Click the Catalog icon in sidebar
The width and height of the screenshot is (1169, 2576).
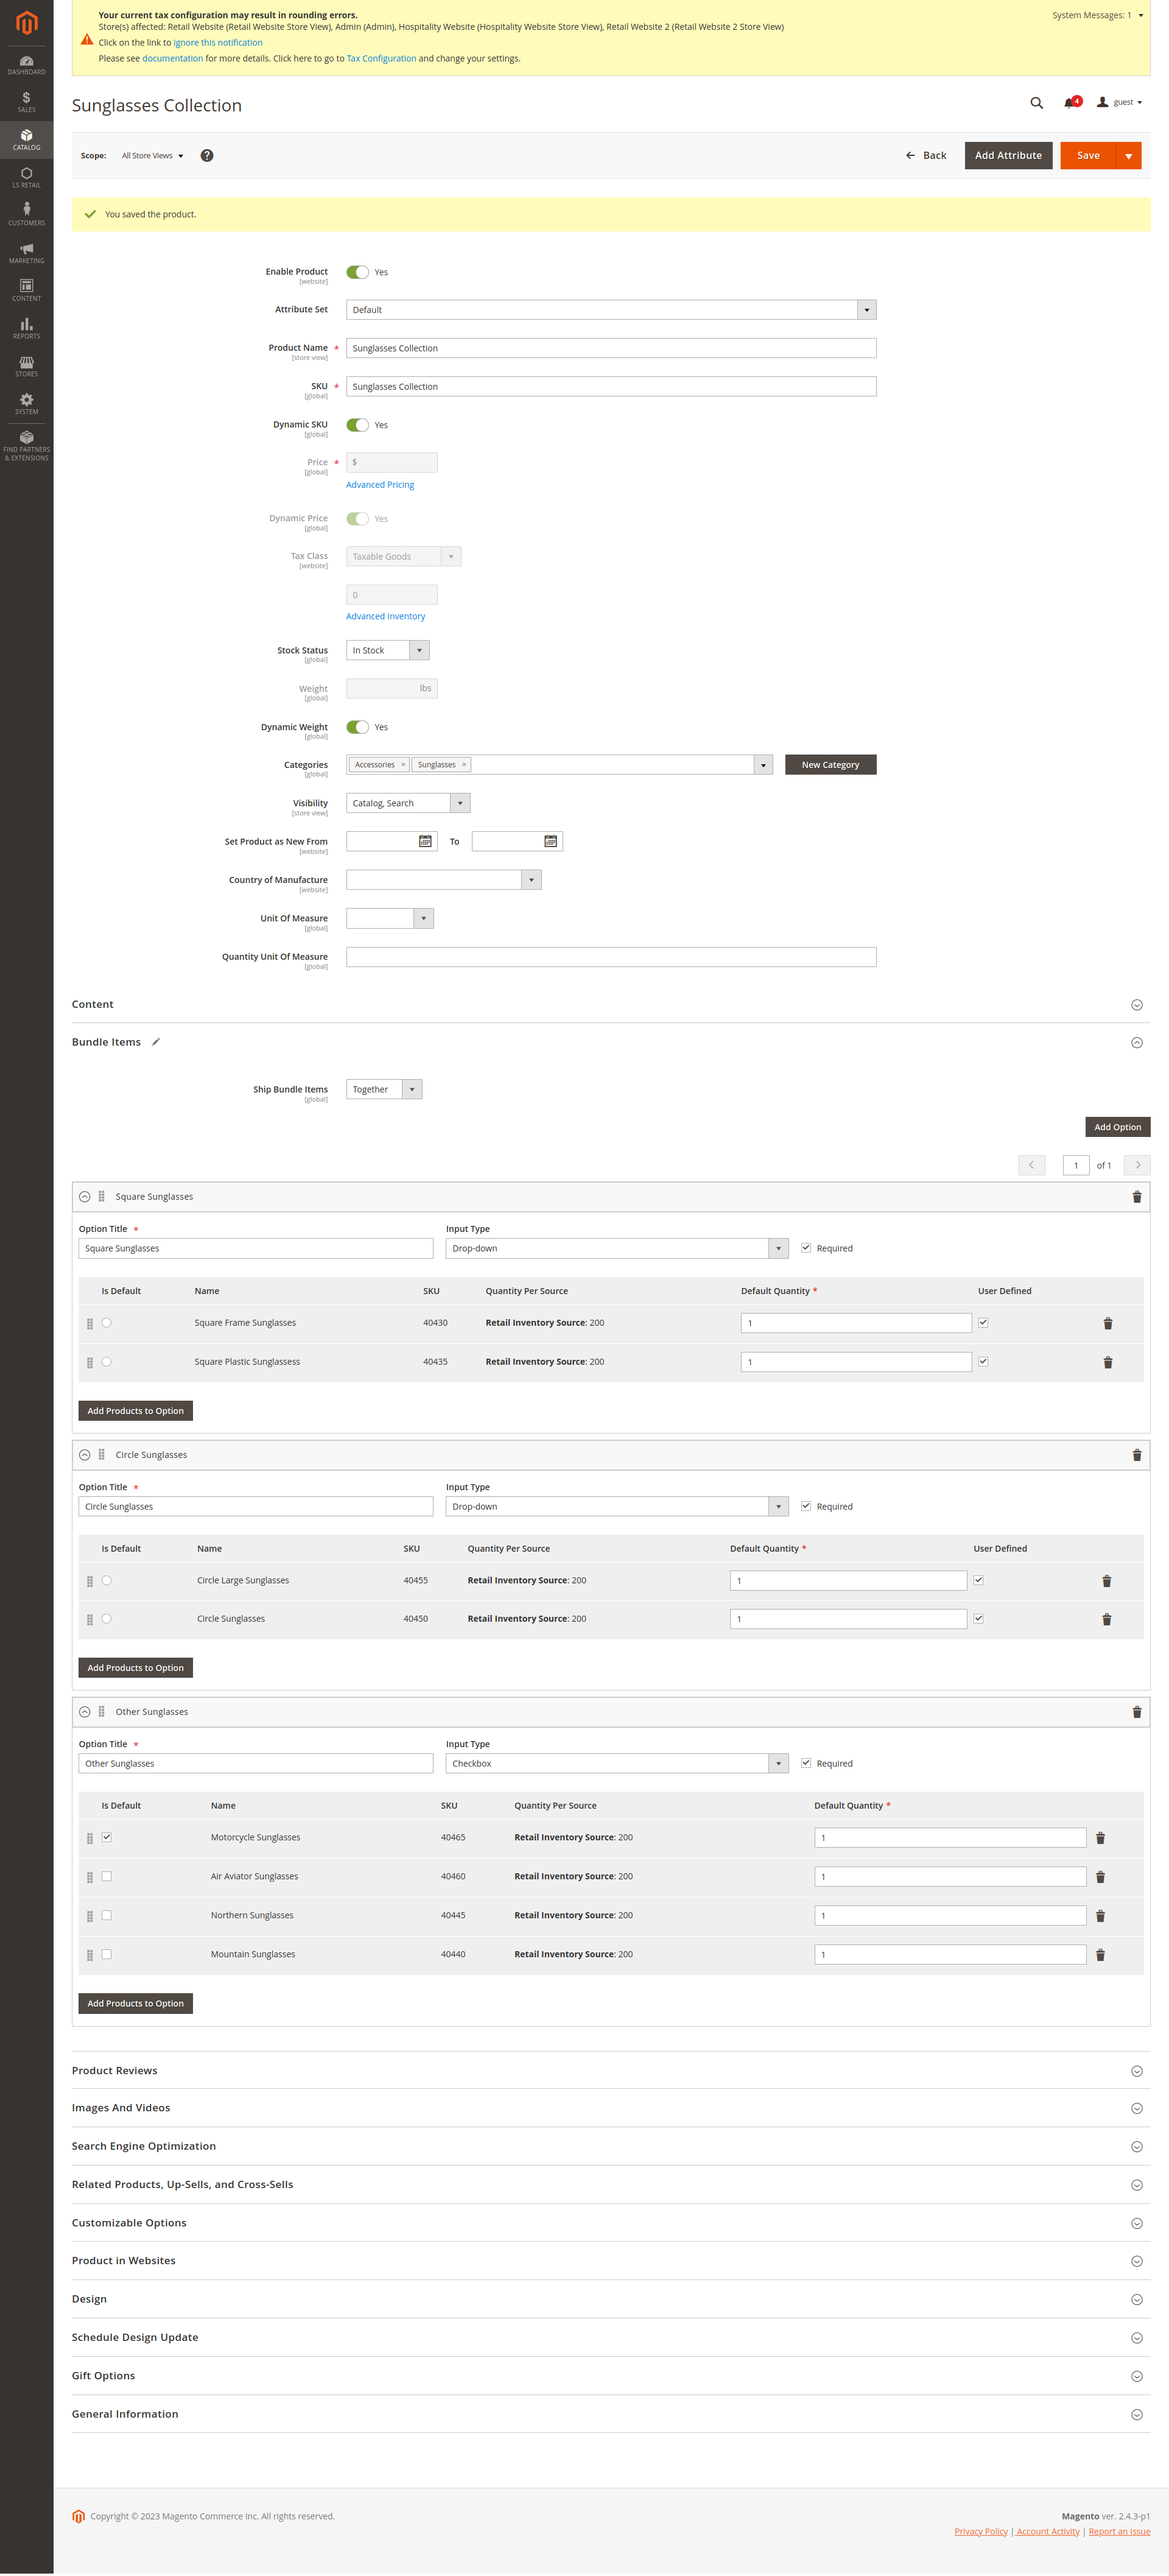coord(26,139)
